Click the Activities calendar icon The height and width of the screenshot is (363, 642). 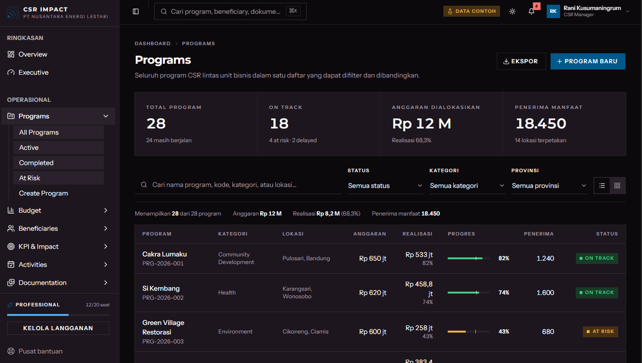pyautogui.click(x=11, y=265)
